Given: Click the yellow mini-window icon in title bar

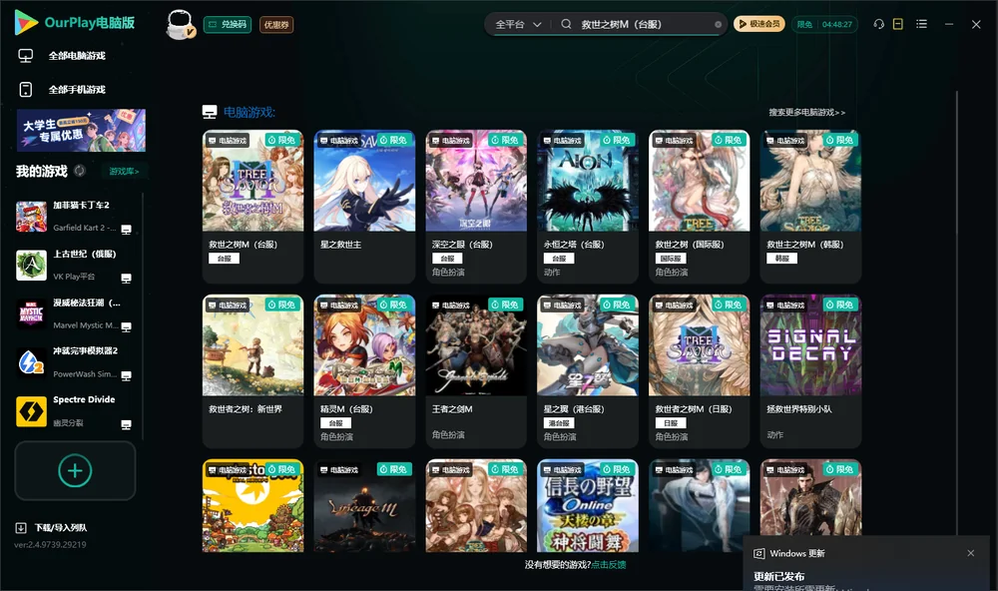Looking at the screenshot, I should point(898,24).
